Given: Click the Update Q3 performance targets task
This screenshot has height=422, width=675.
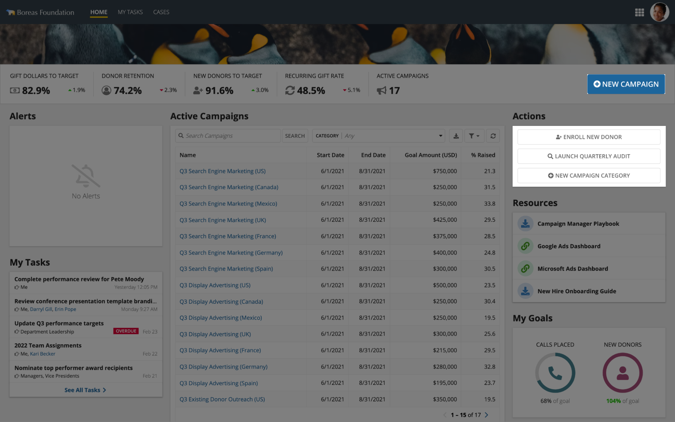Looking at the screenshot, I should coord(58,322).
